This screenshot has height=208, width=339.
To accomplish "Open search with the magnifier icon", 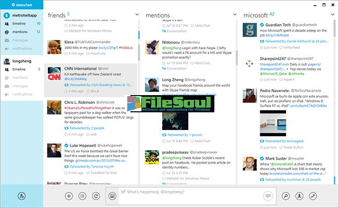I will click(286, 196).
